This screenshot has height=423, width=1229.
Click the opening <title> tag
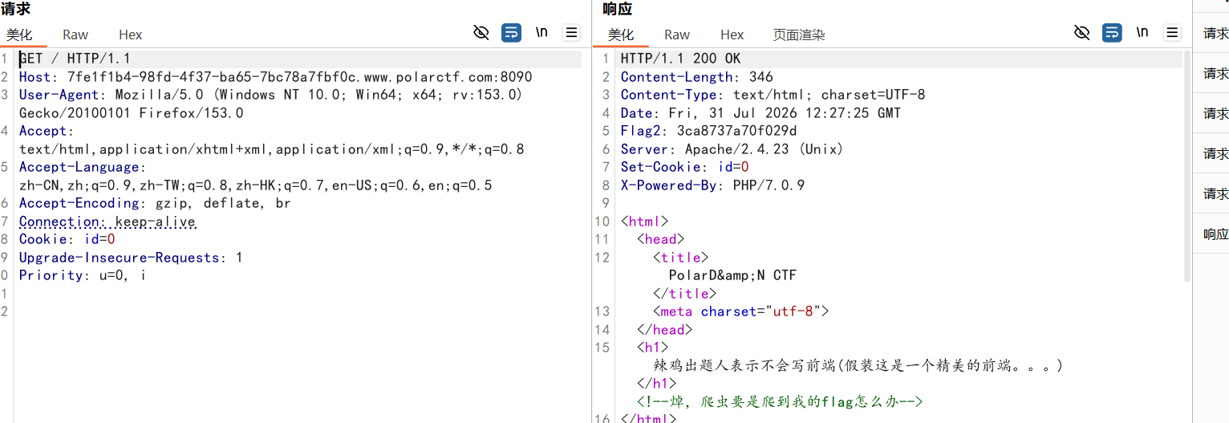point(680,258)
